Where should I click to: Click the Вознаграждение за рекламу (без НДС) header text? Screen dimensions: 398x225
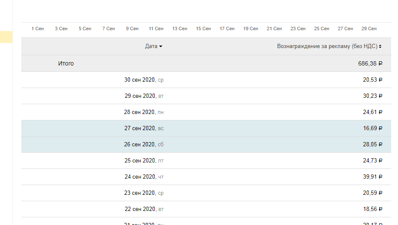(327, 46)
